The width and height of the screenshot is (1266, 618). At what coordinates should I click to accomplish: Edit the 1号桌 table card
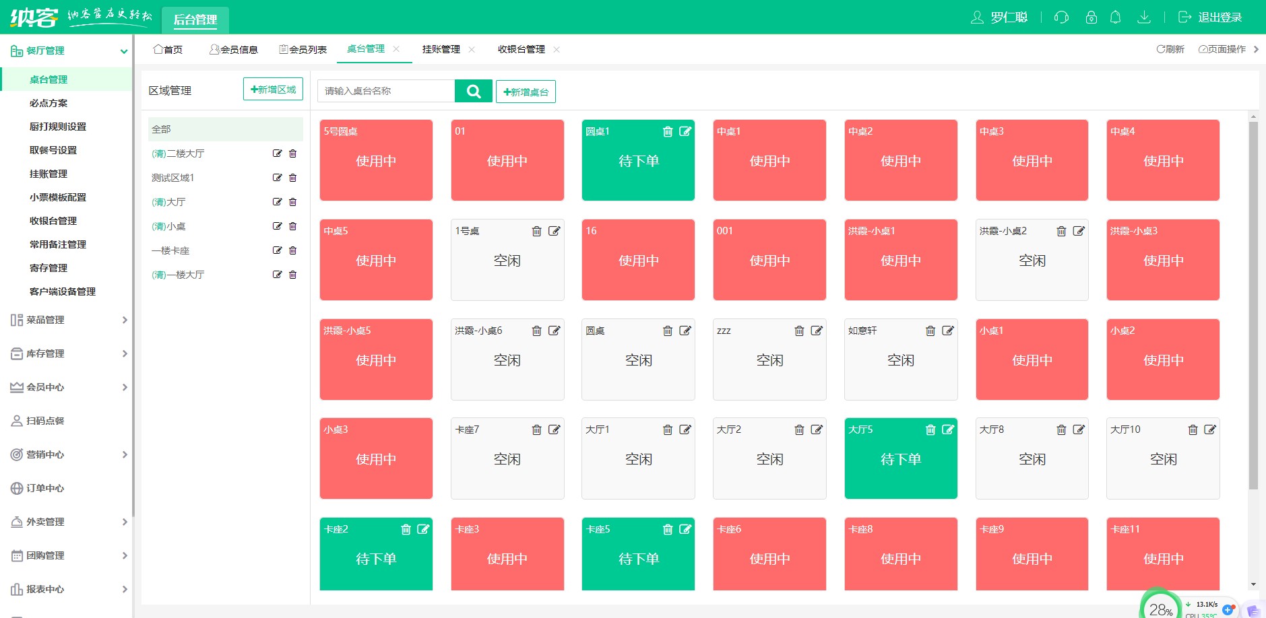click(x=554, y=231)
